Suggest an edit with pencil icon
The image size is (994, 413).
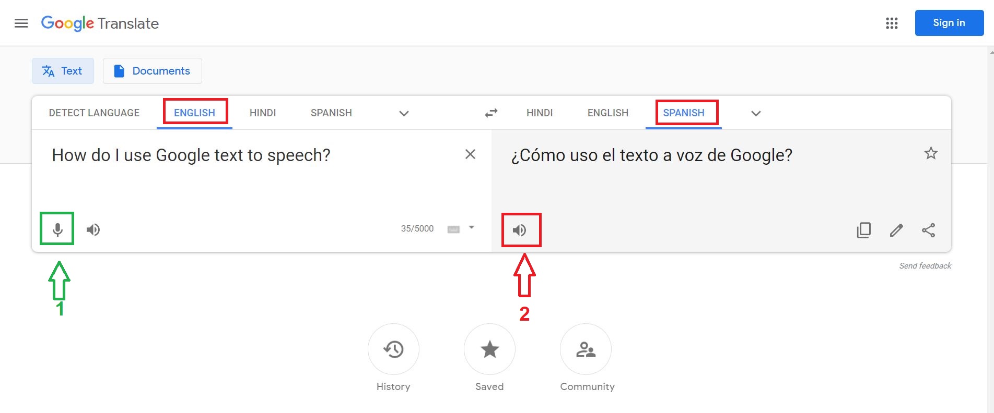(x=896, y=230)
